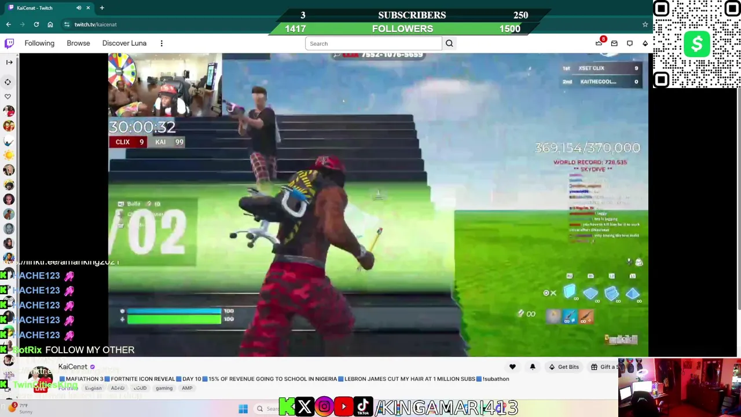741x417 pixels.
Task: Reload the page with refresh icon
Action: point(36,24)
